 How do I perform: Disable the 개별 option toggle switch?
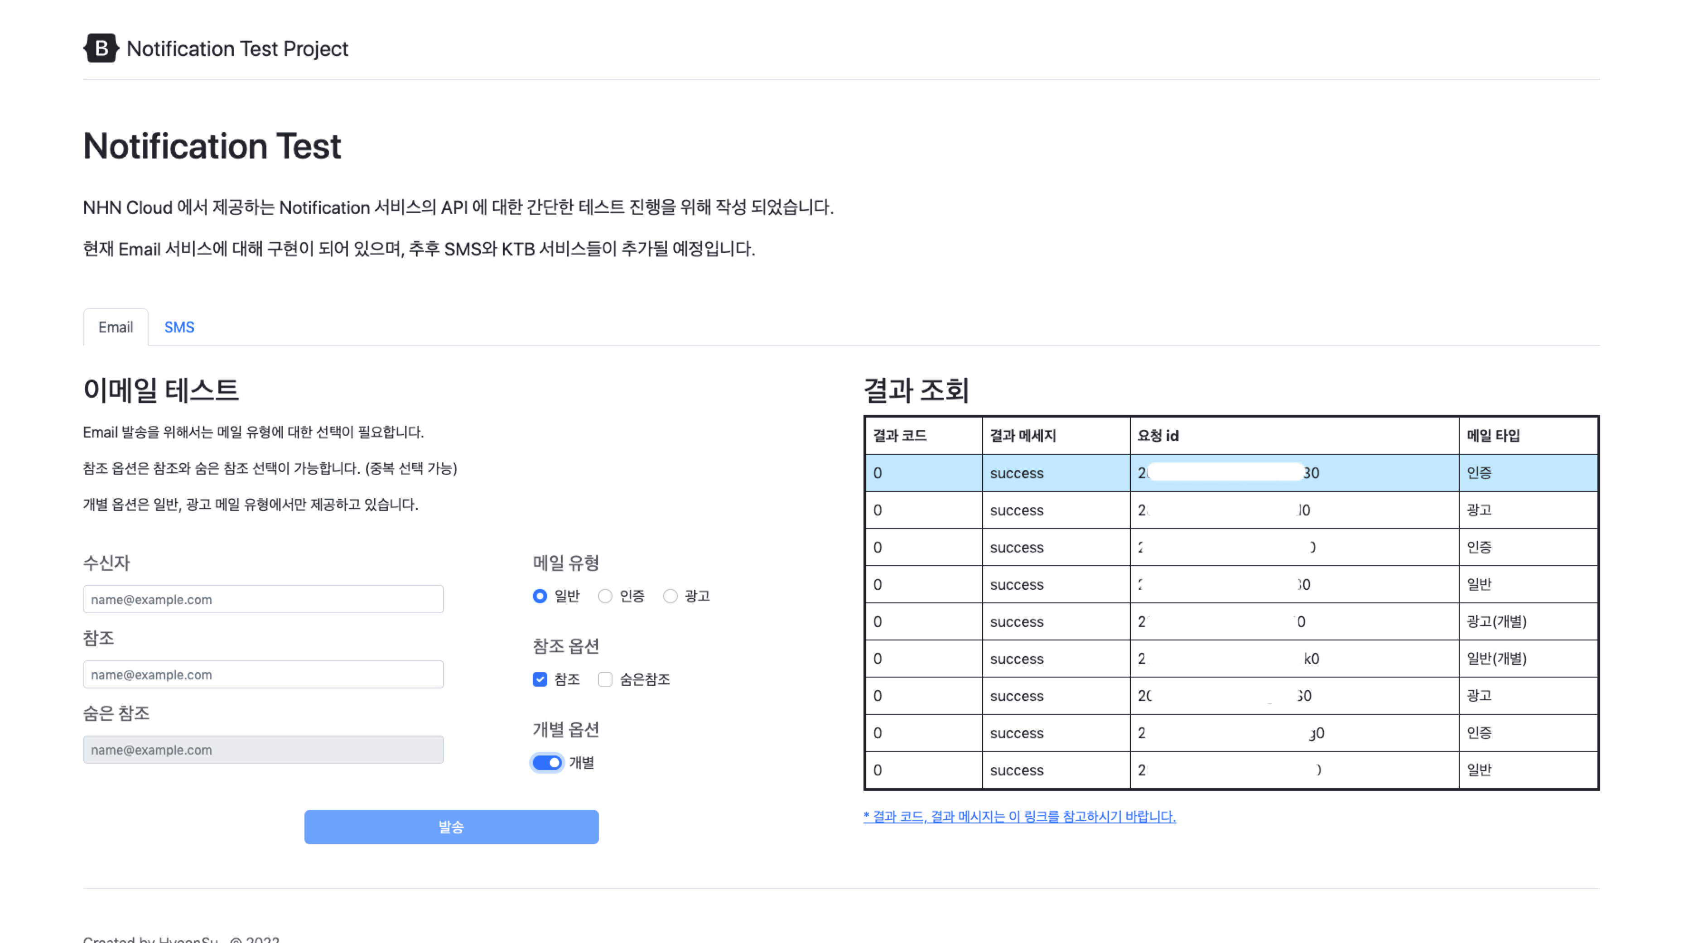pos(546,762)
